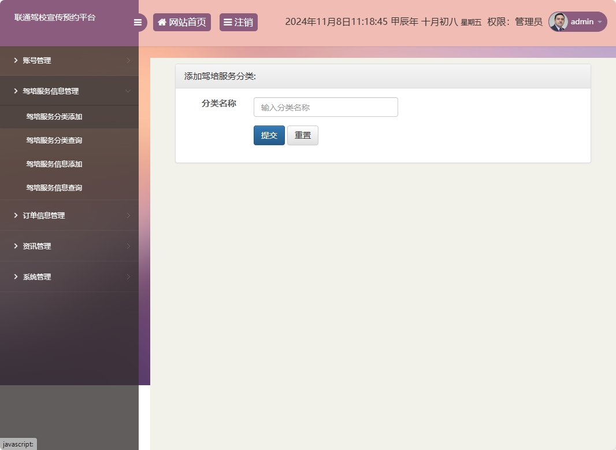Screen dimensions: 616x450
Task: Click the chevron left of 资讯管理
Action: click(16, 246)
